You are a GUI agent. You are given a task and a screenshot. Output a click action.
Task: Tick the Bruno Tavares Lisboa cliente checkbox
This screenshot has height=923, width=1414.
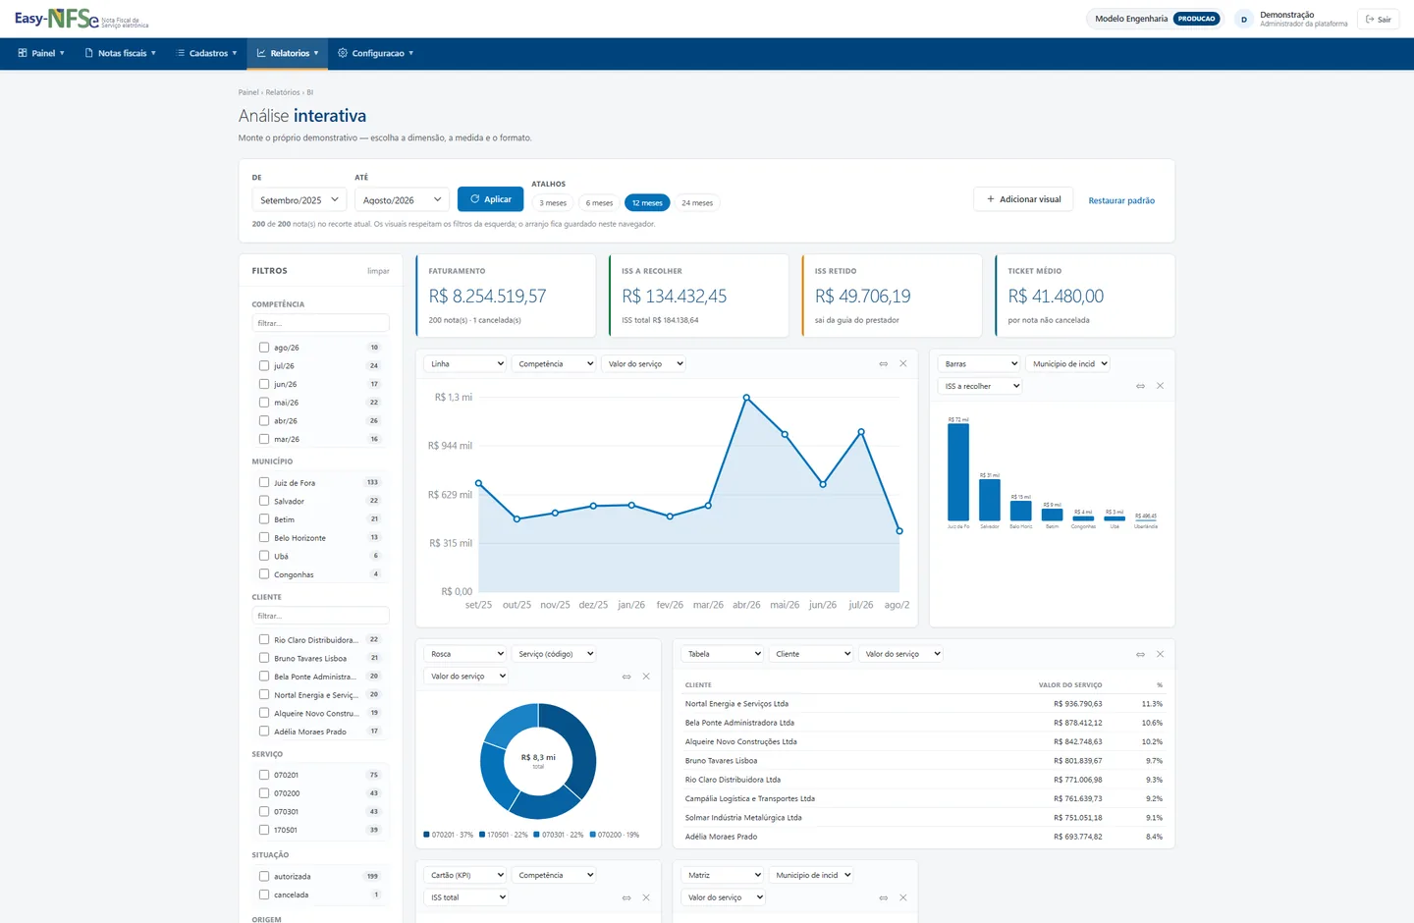(264, 658)
